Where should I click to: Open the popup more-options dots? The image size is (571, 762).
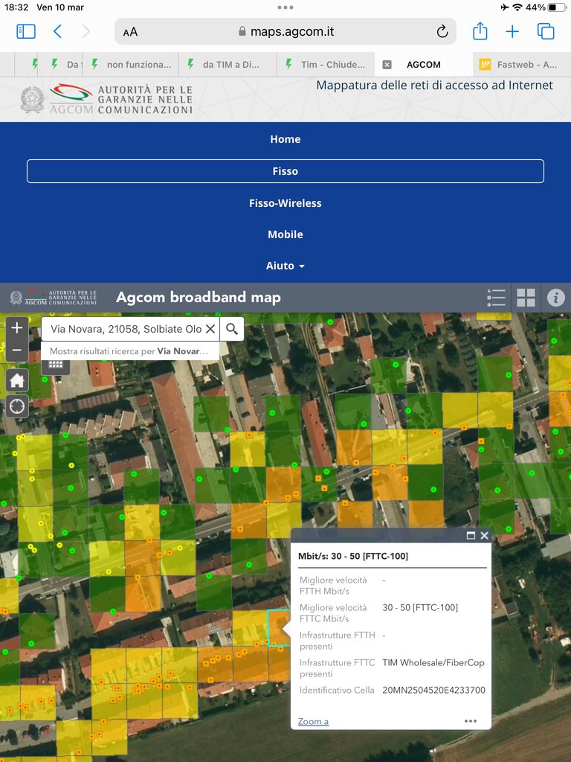(470, 720)
